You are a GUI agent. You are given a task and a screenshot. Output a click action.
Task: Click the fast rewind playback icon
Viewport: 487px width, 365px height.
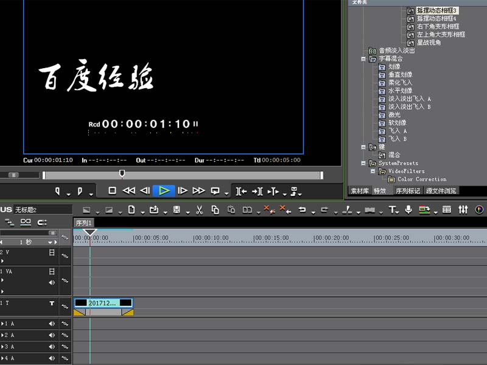point(128,190)
